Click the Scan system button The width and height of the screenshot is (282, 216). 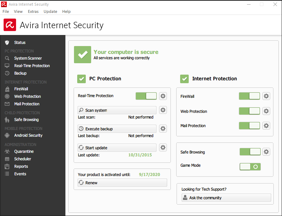[117, 110]
